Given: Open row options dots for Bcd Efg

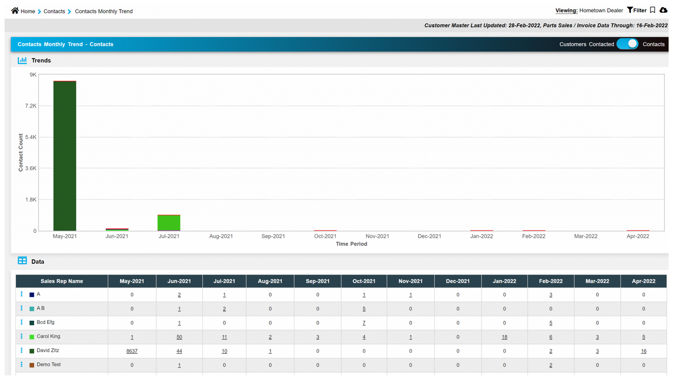Looking at the screenshot, I should pyautogui.click(x=21, y=323).
